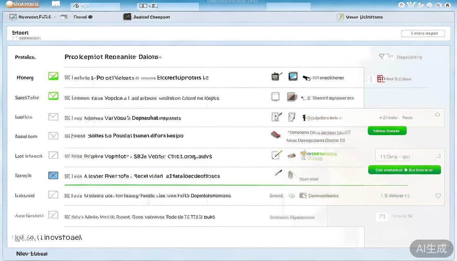The height and width of the screenshot is (261, 457).
Task: Expand the arrow in the 11 Geng field
Action: pos(438,156)
